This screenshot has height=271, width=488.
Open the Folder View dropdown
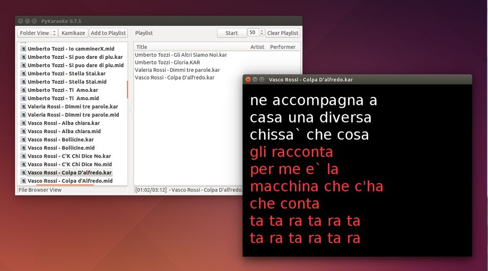(x=37, y=33)
